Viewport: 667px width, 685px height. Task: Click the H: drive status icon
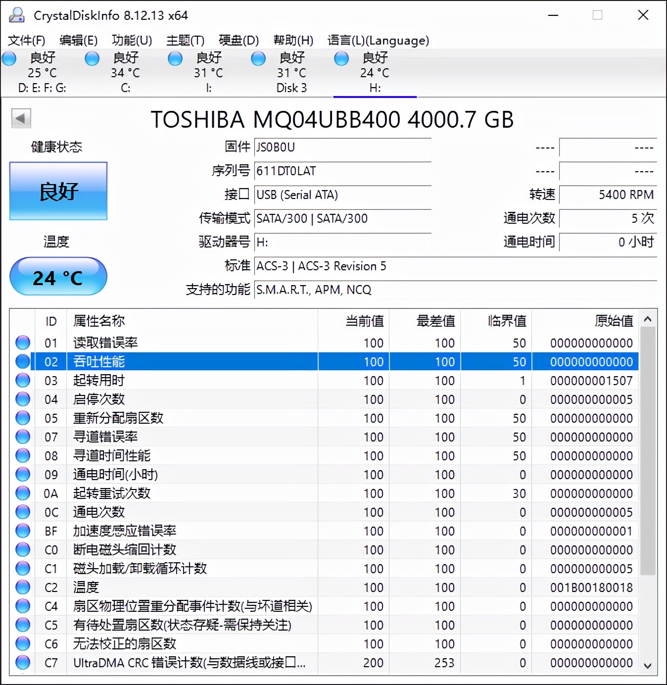341,58
